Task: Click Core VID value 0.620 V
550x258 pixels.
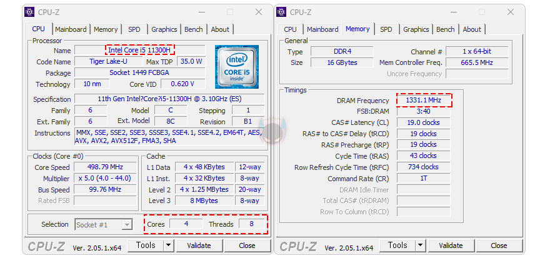Action: pos(182,84)
